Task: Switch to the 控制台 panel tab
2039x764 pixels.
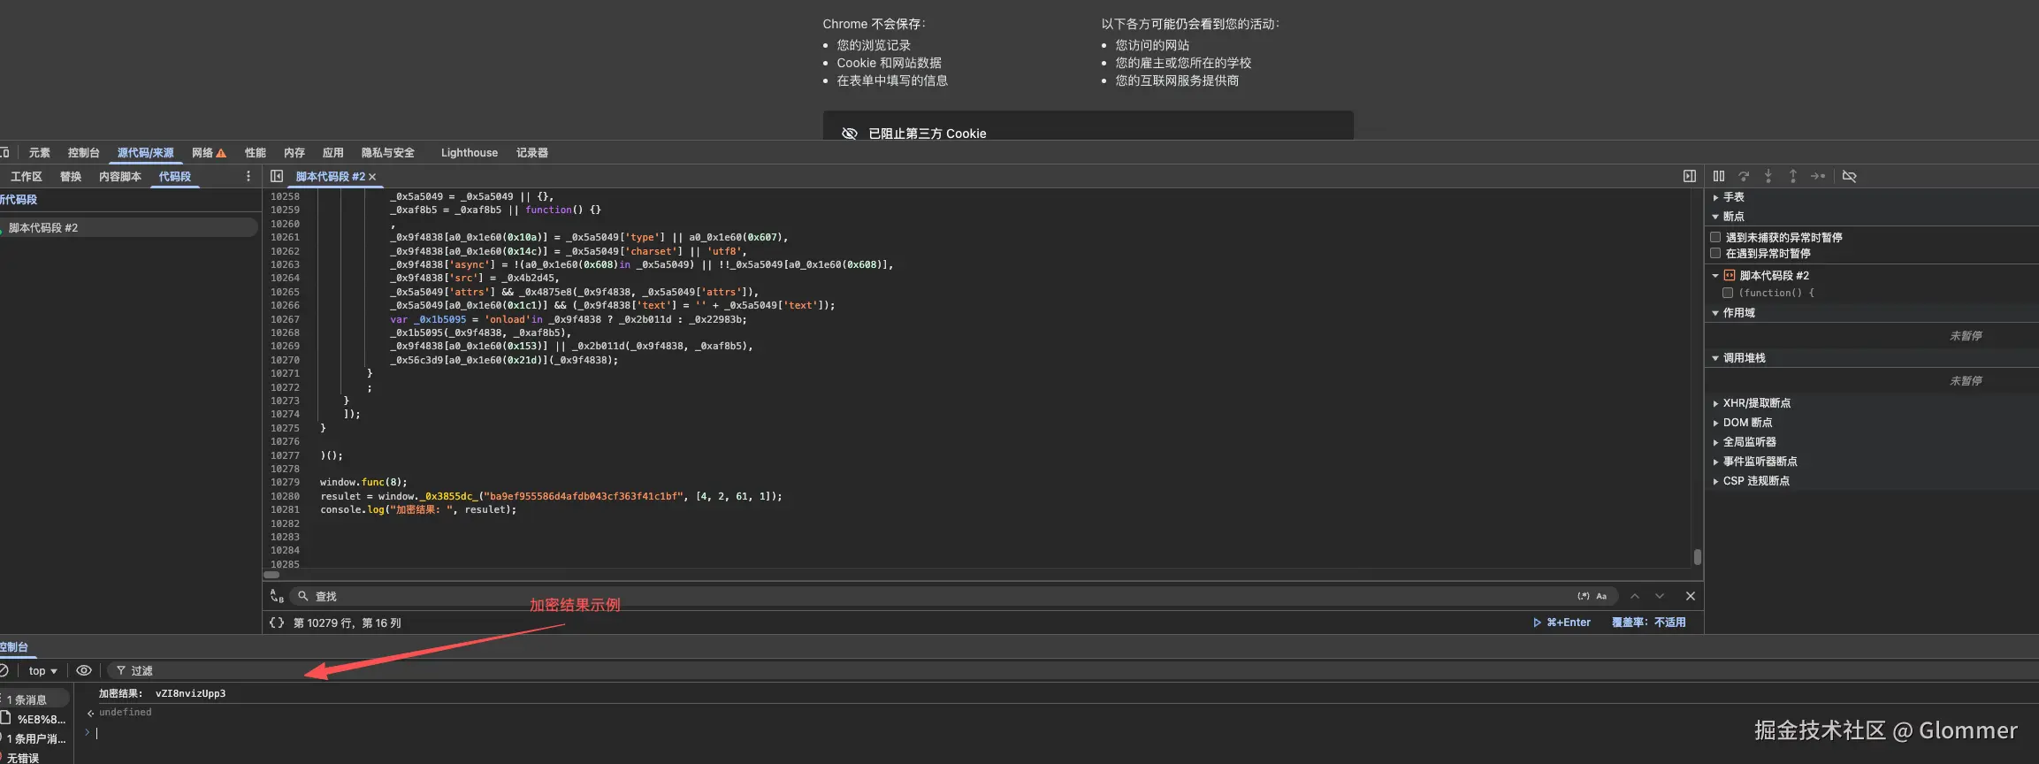Action: click(x=83, y=153)
